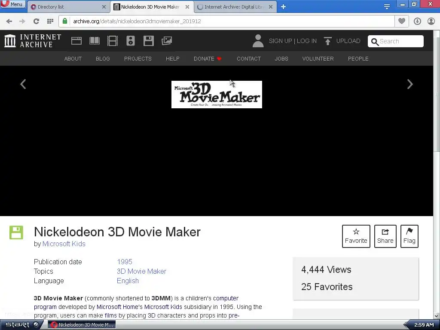440x330 pixels.
Task: Open the Software floppy disk icon
Action: click(148, 41)
